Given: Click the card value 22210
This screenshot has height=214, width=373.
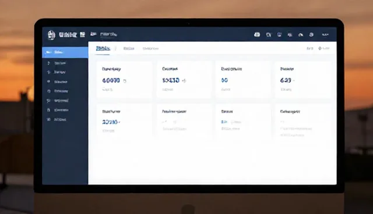Looking at the screenshot, I should (x=110, y=122).
